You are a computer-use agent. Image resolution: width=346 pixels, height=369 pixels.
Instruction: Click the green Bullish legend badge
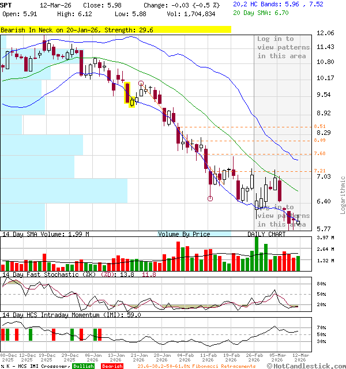click(x=84, y=366)
